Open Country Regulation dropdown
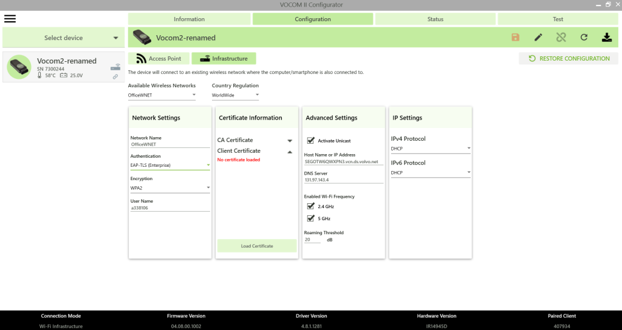The width and height of the screenshot is (622, 330). [235, 95]
